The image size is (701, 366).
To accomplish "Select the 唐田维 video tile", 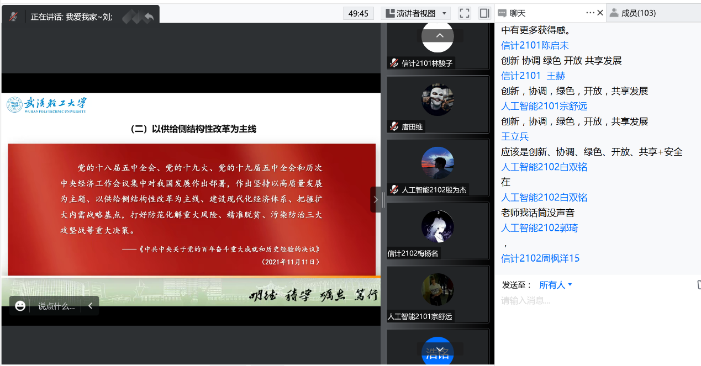I will pyautogui.click(x=438, y=104).
